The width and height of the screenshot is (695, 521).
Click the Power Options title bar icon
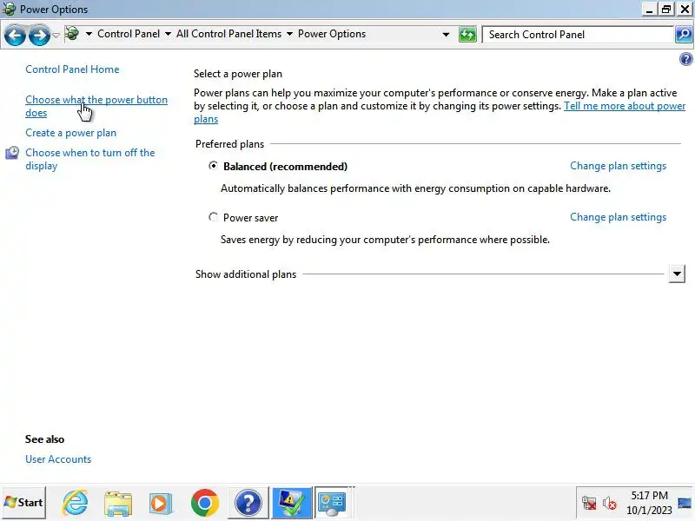(x=9, y=9)
